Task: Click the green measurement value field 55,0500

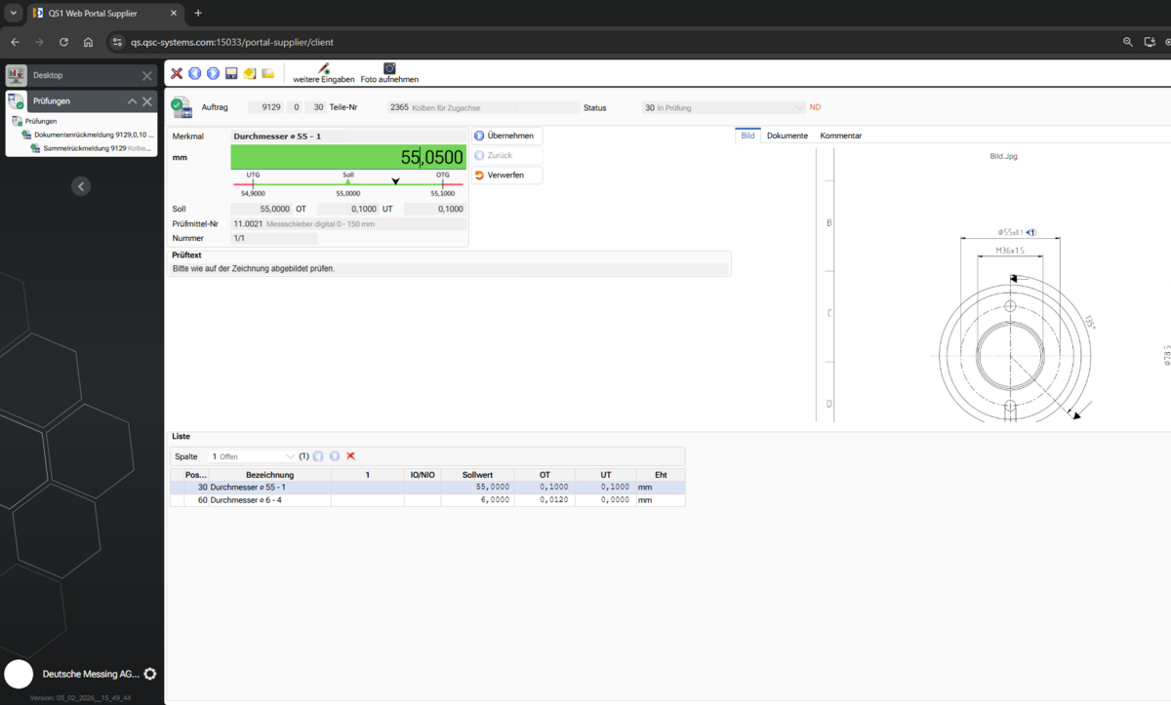Action: [348, 157]
